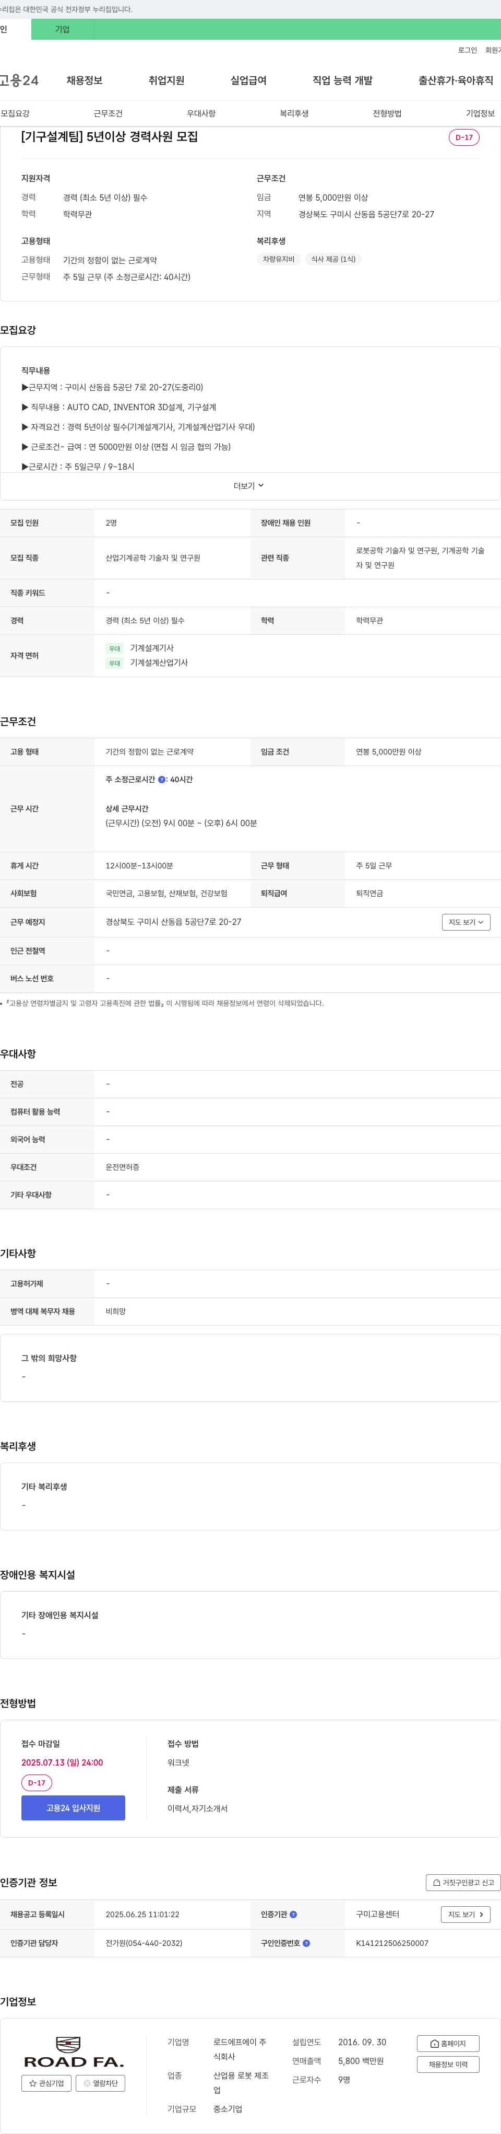The height and width of the screenshot is (2134, 501).
Task: Jump to the 전형방법 section tab
Action: tap(387, 113)
